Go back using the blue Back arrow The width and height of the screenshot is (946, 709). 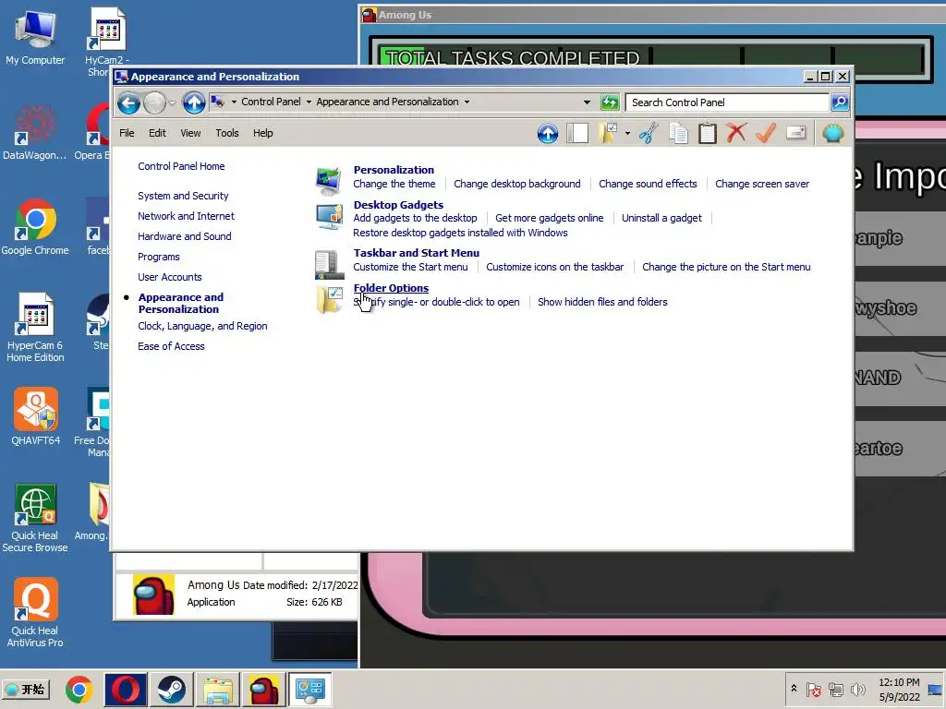click(x=128, y=103)
